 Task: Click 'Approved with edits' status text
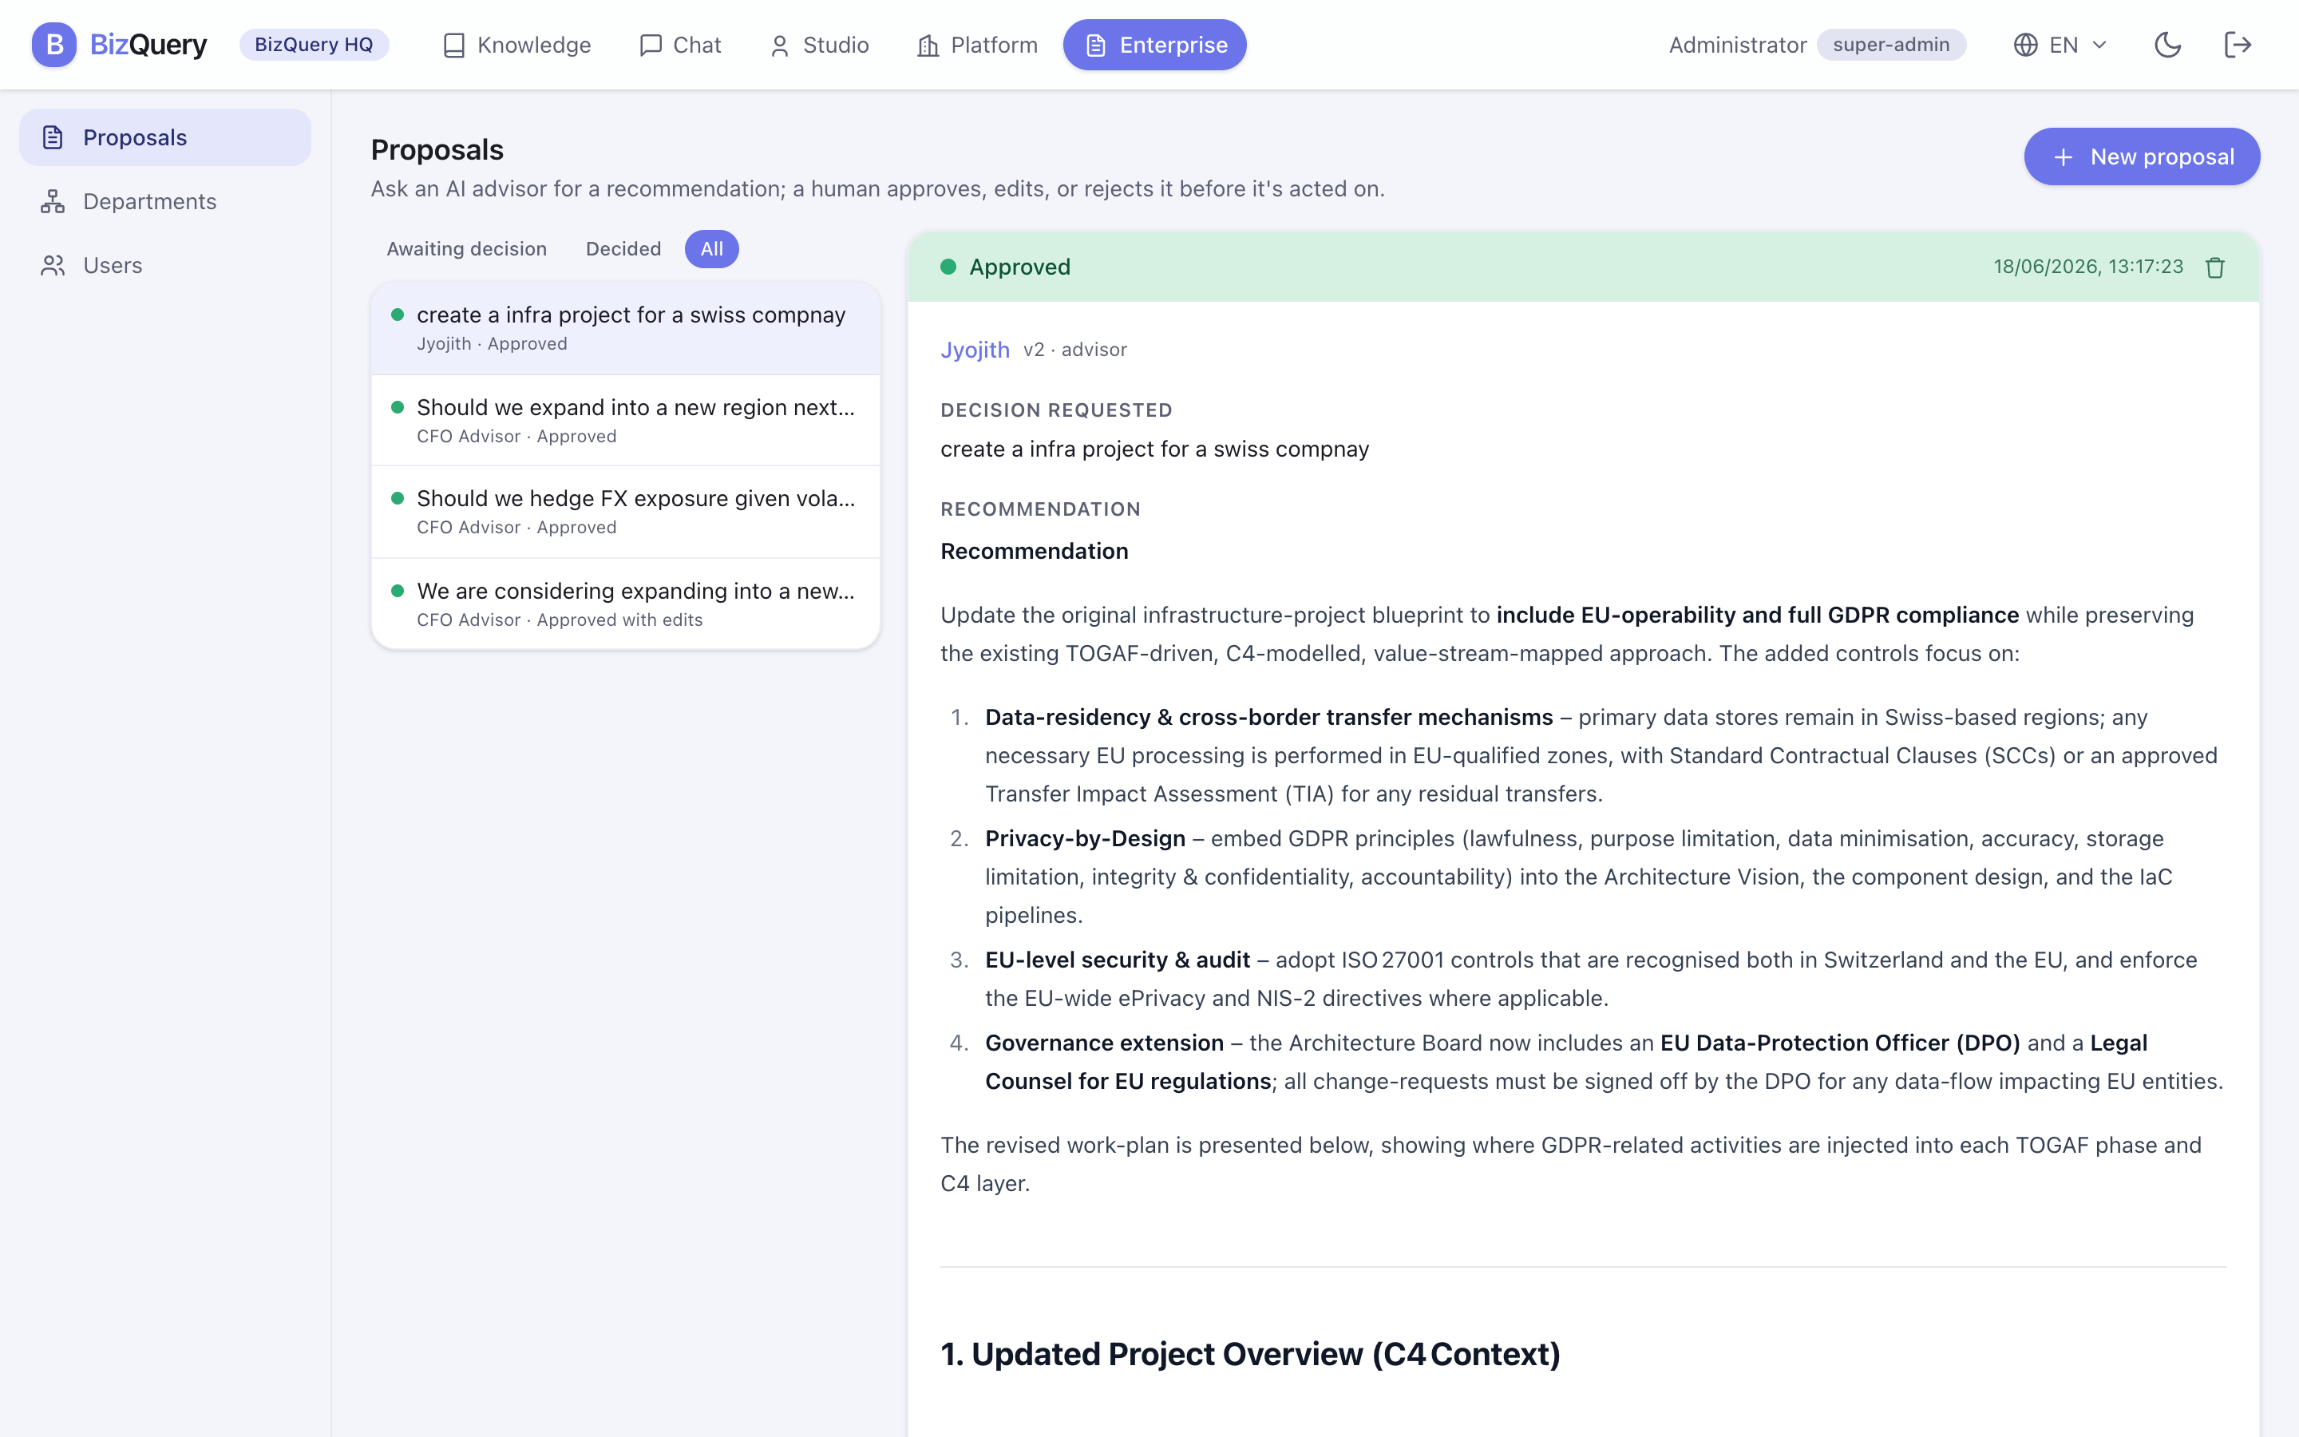pyautogui.click(x=619, y=620)
